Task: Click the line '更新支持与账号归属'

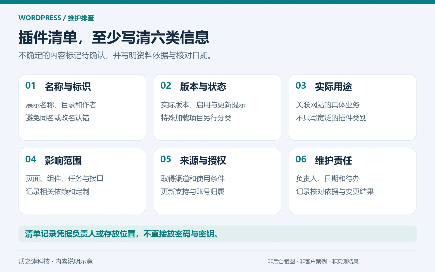Action: pyautogui.click(x=193, y=191)
